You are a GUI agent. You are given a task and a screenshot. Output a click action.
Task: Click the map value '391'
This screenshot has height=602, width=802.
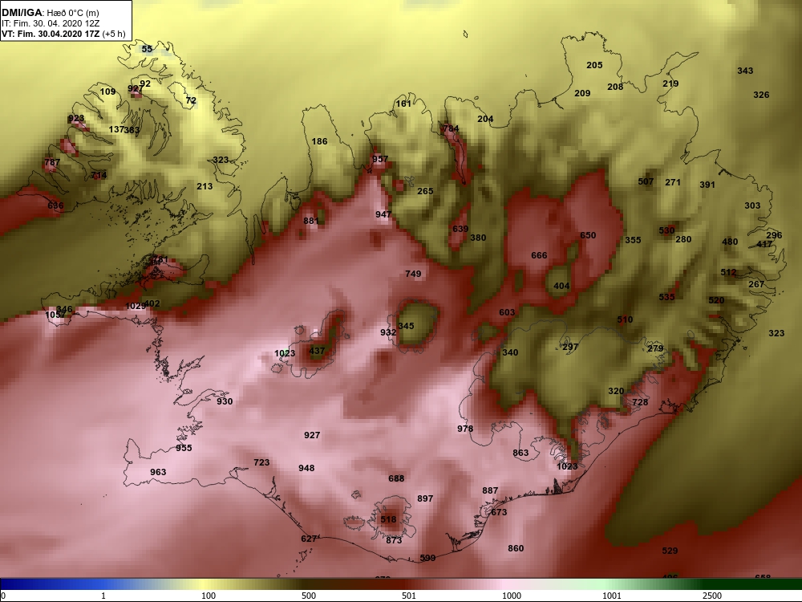(x=707, y=185)
